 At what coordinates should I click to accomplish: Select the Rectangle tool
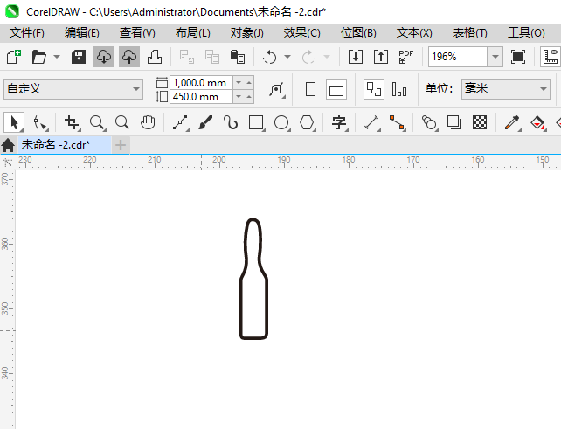tap(256, 122)
